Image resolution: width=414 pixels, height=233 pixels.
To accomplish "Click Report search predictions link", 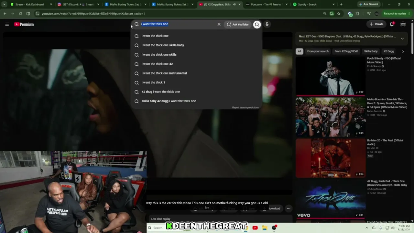I will point(245,107).
